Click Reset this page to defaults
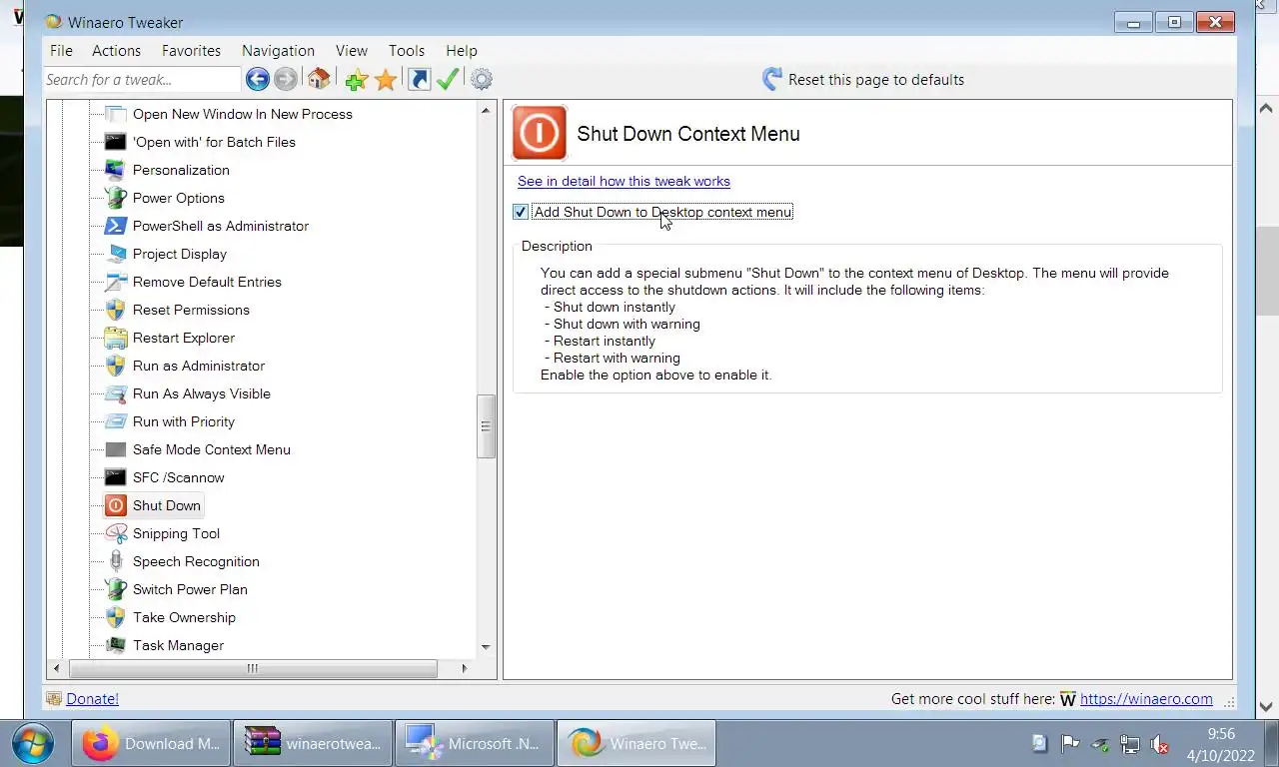 [x=875, y=79]
